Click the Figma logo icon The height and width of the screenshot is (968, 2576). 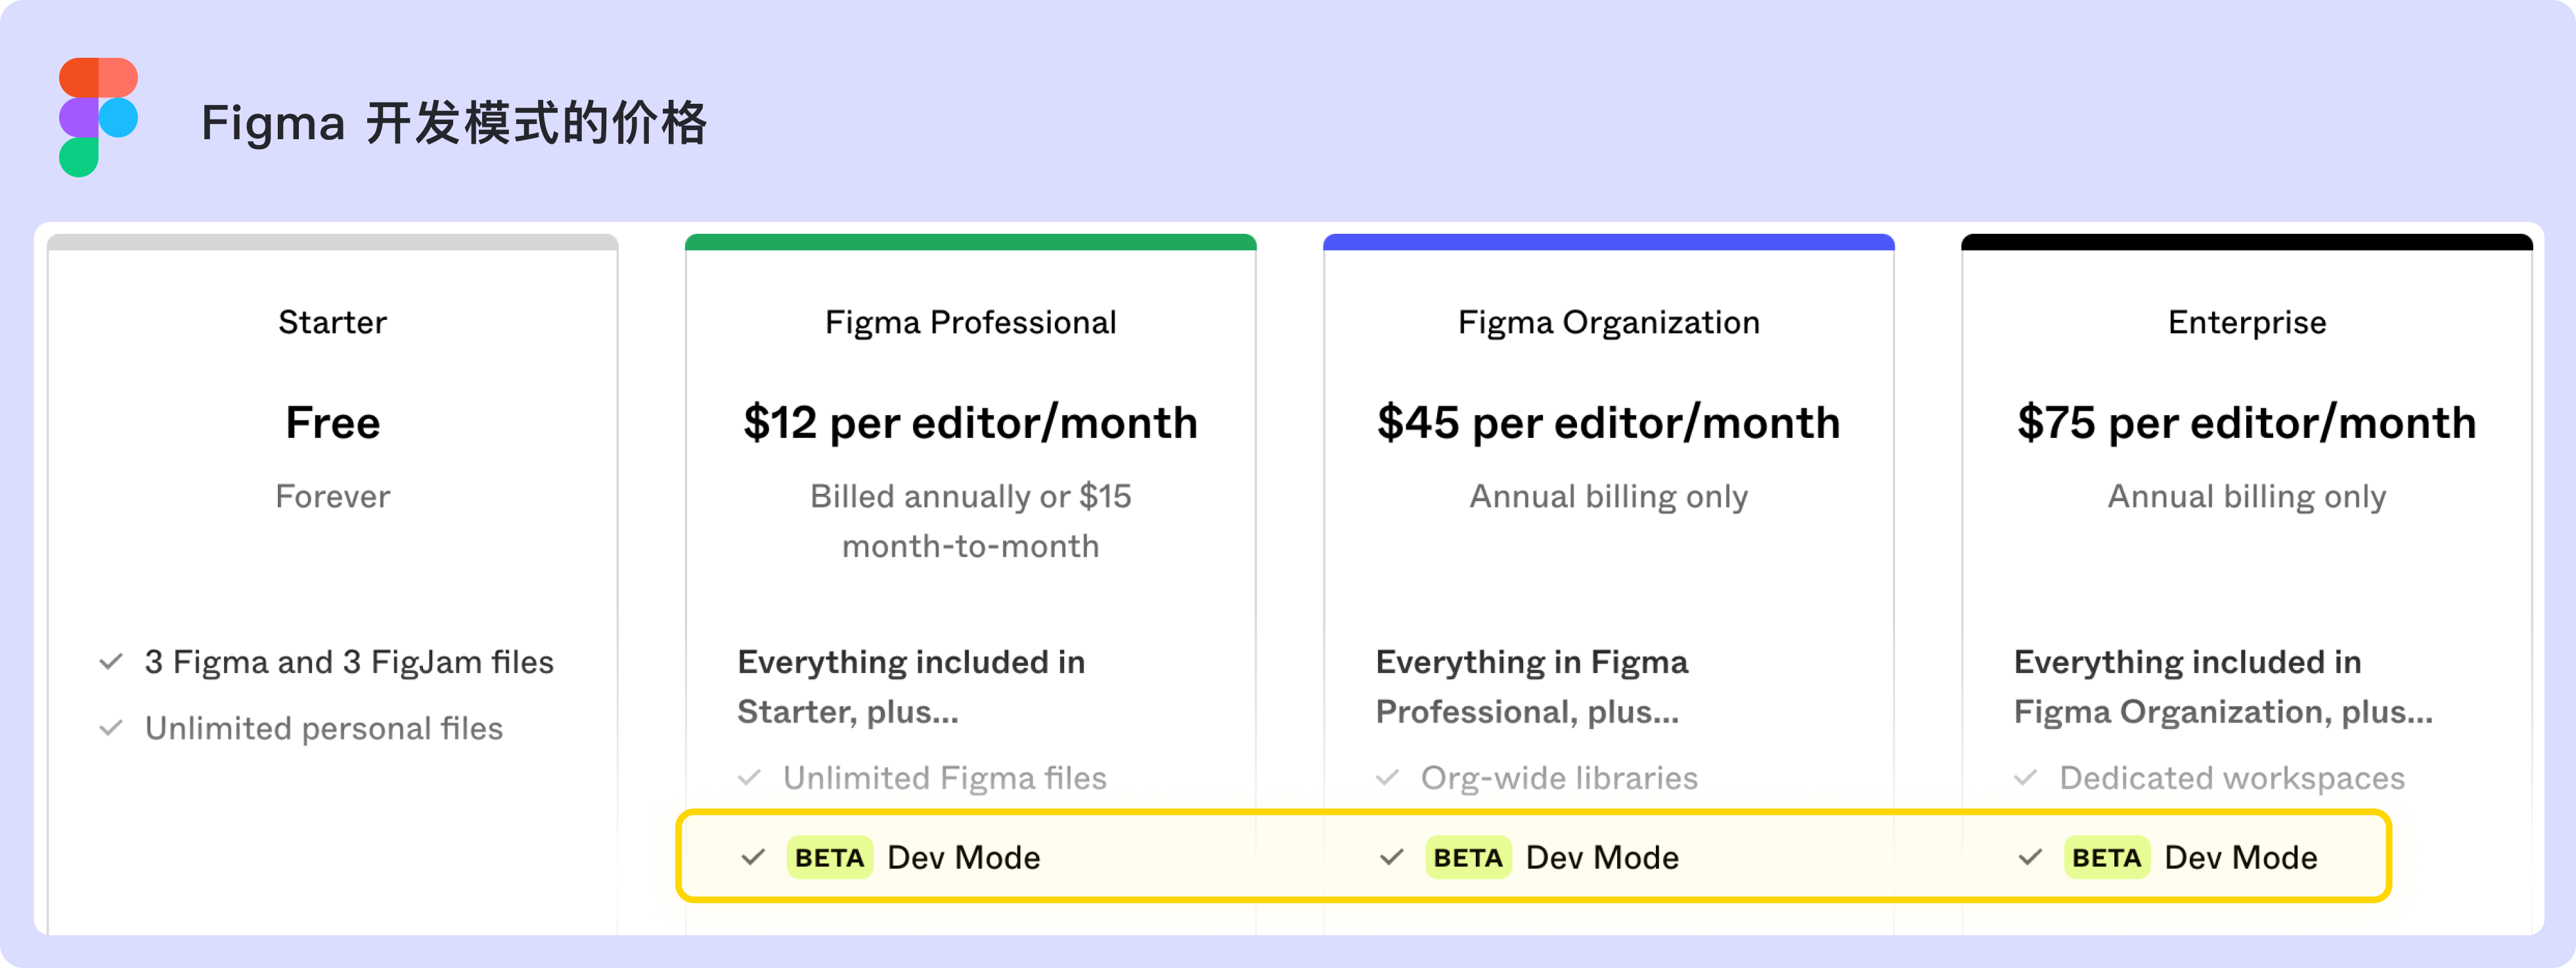tap(98, 118)
